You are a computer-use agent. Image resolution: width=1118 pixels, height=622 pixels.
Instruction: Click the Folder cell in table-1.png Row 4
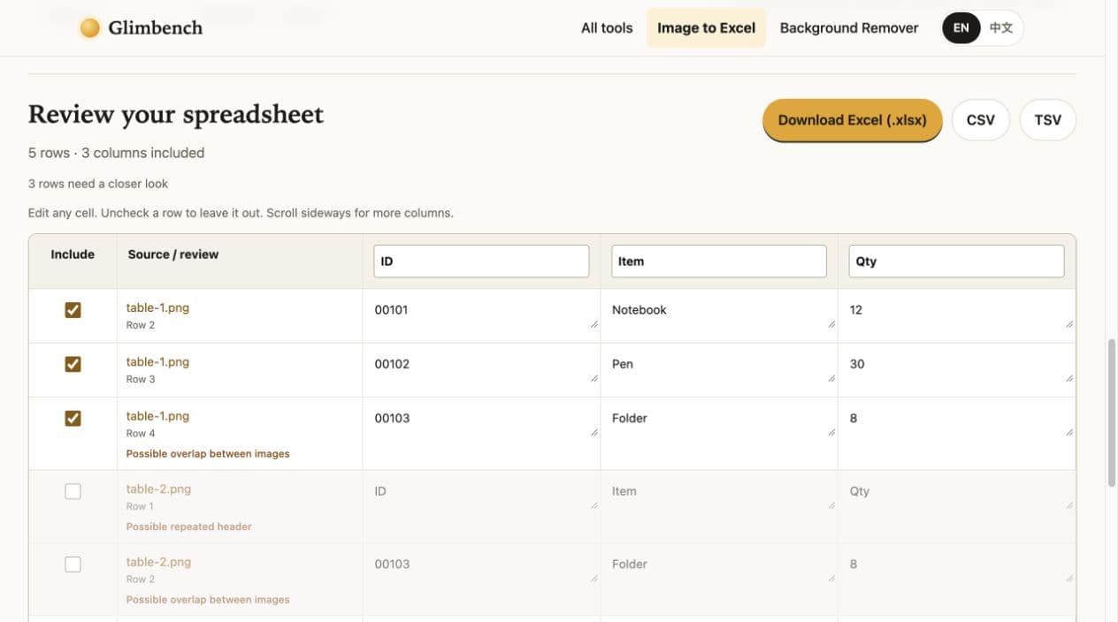pos(719,433)
